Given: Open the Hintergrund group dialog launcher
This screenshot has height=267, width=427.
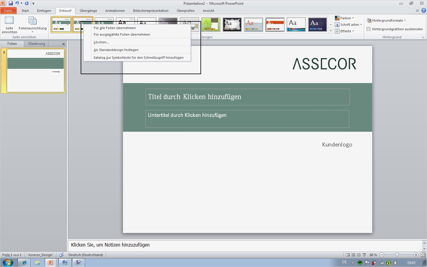Looking at the screenshot, I should 423,37.
